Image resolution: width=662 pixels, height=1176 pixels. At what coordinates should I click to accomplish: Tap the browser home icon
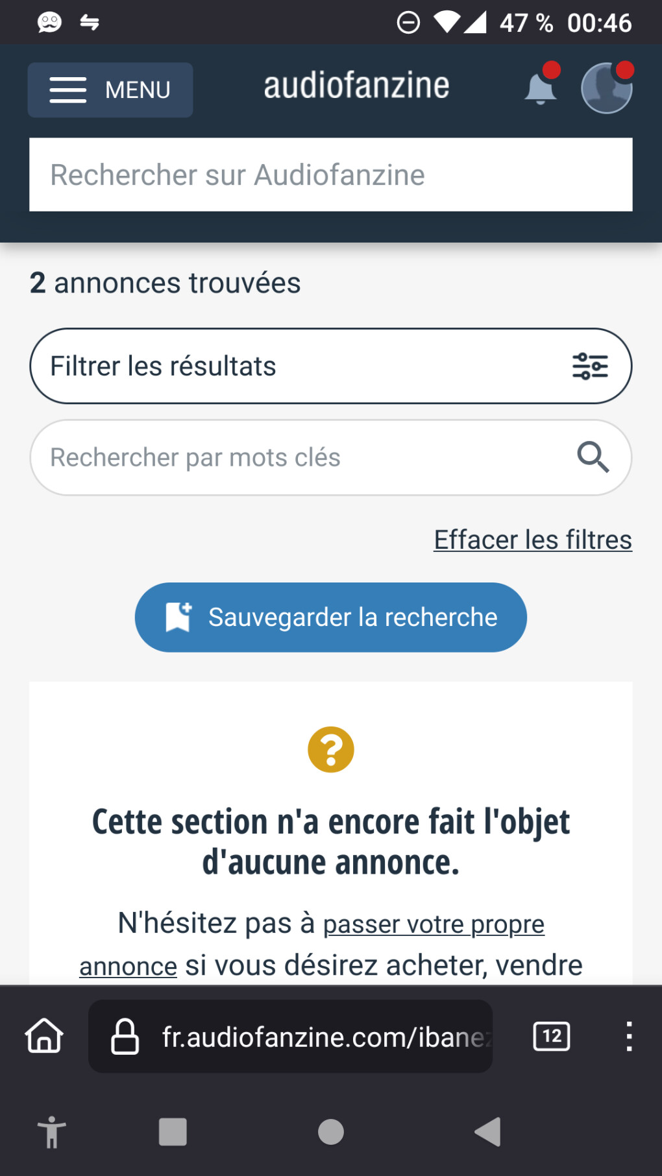[44, 1035]
